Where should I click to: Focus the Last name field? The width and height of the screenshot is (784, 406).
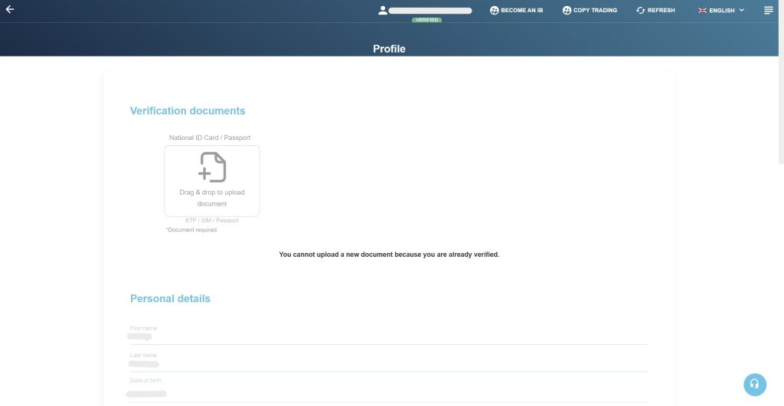click(389, 364)
